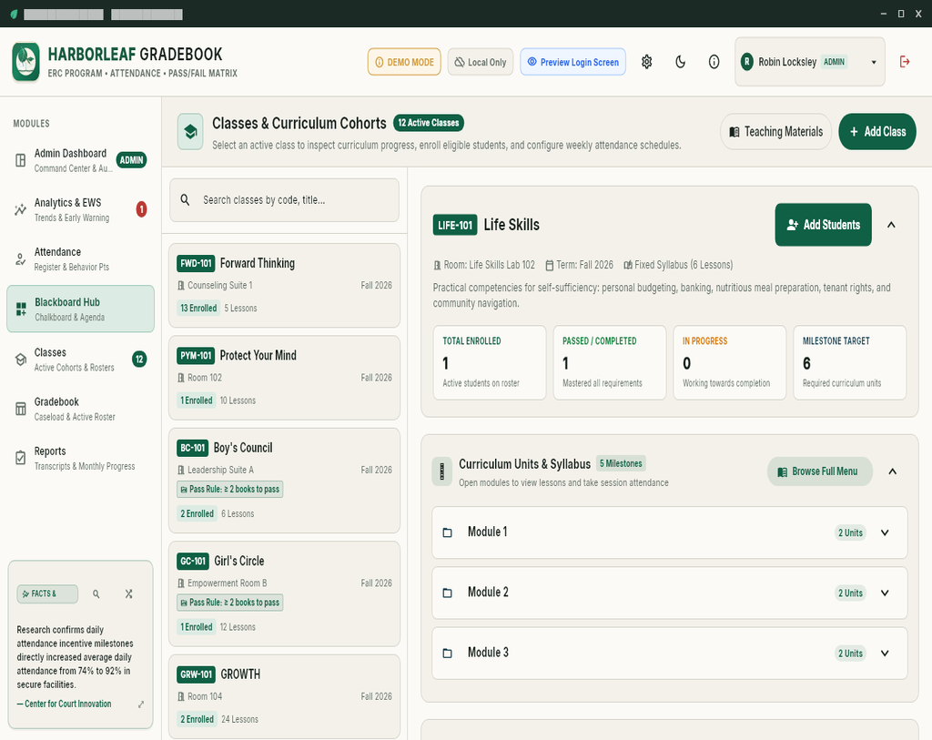Expand the fact card with the arrow icon
The width and height of the screenshot is (932, 740).
(x=141, y=705)
